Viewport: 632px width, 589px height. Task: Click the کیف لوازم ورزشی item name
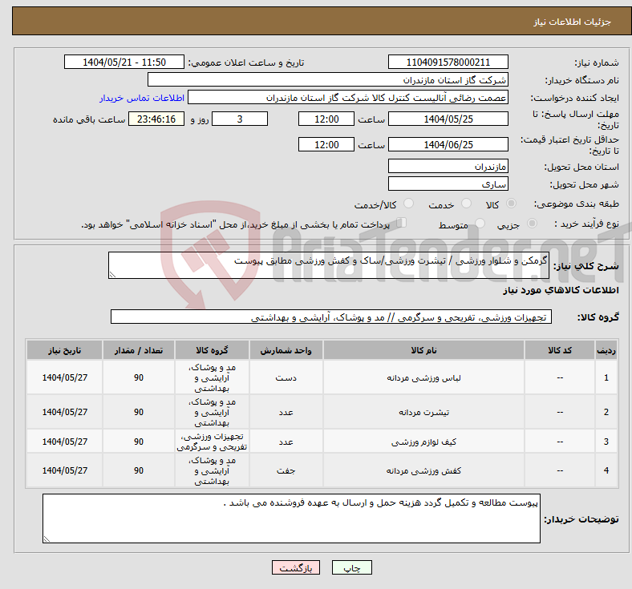pyautogui.click(x=423, y=442)
